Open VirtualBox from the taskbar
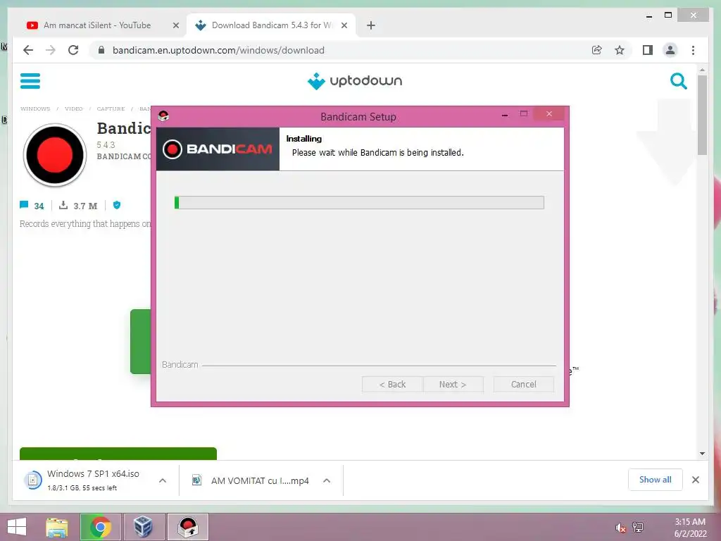Screen dimensions: 721x541 143,527
